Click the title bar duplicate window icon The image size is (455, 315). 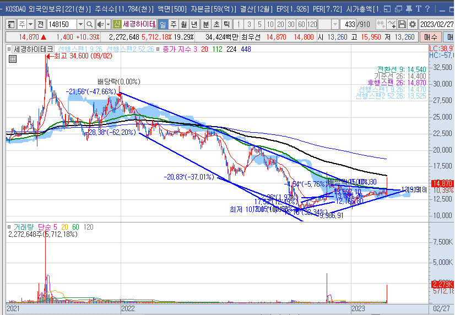coord(398,9)
